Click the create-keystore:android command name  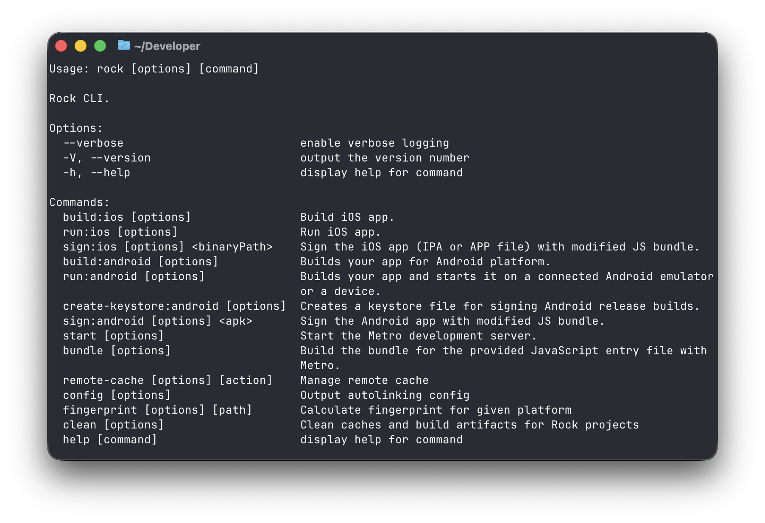pos(141,306)
